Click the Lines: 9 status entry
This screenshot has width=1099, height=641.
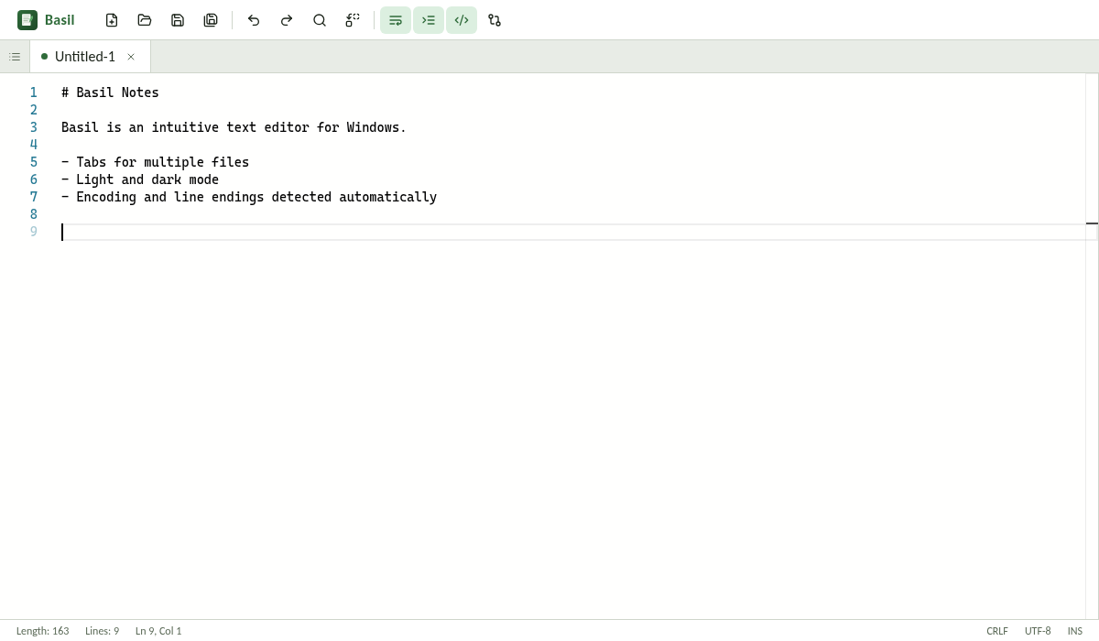tap(103, 631)
